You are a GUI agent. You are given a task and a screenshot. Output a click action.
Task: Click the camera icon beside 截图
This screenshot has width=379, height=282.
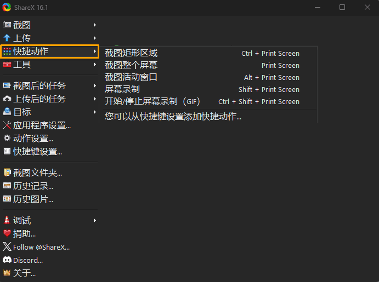[x=7, y=25]
